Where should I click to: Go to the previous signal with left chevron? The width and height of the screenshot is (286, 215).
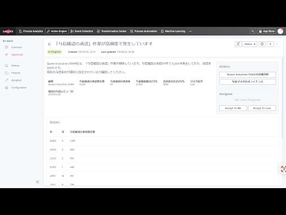coord(271,44)
